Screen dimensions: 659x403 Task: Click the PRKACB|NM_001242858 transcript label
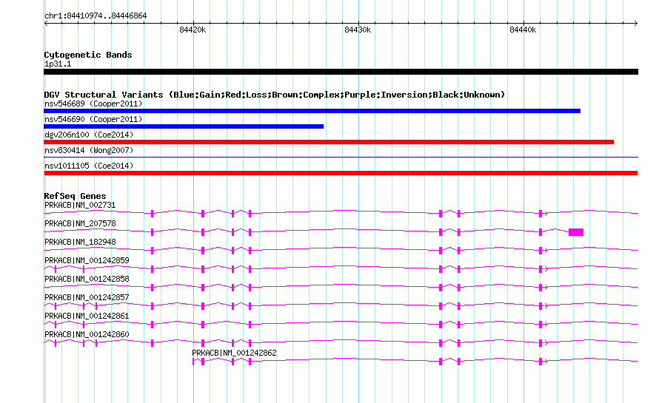click(87, 280)
